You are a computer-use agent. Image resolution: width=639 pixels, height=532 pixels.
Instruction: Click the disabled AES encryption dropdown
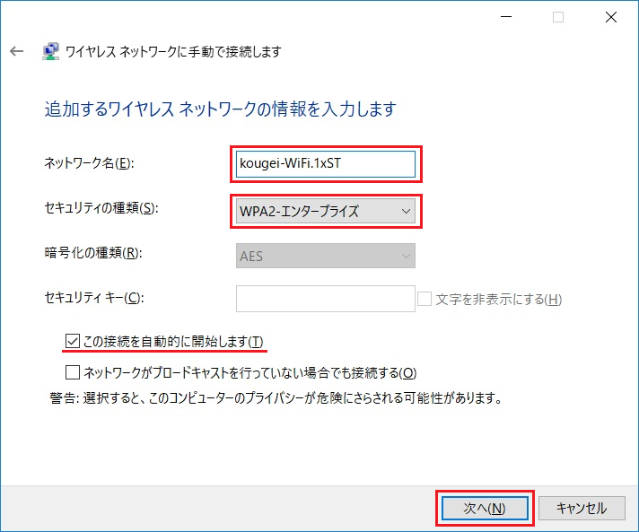click(326, 256)
